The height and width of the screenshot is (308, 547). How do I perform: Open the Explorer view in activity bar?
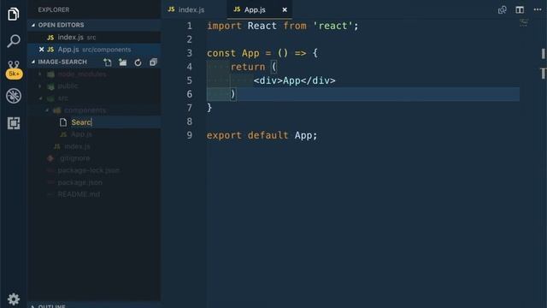coord(14,14)
